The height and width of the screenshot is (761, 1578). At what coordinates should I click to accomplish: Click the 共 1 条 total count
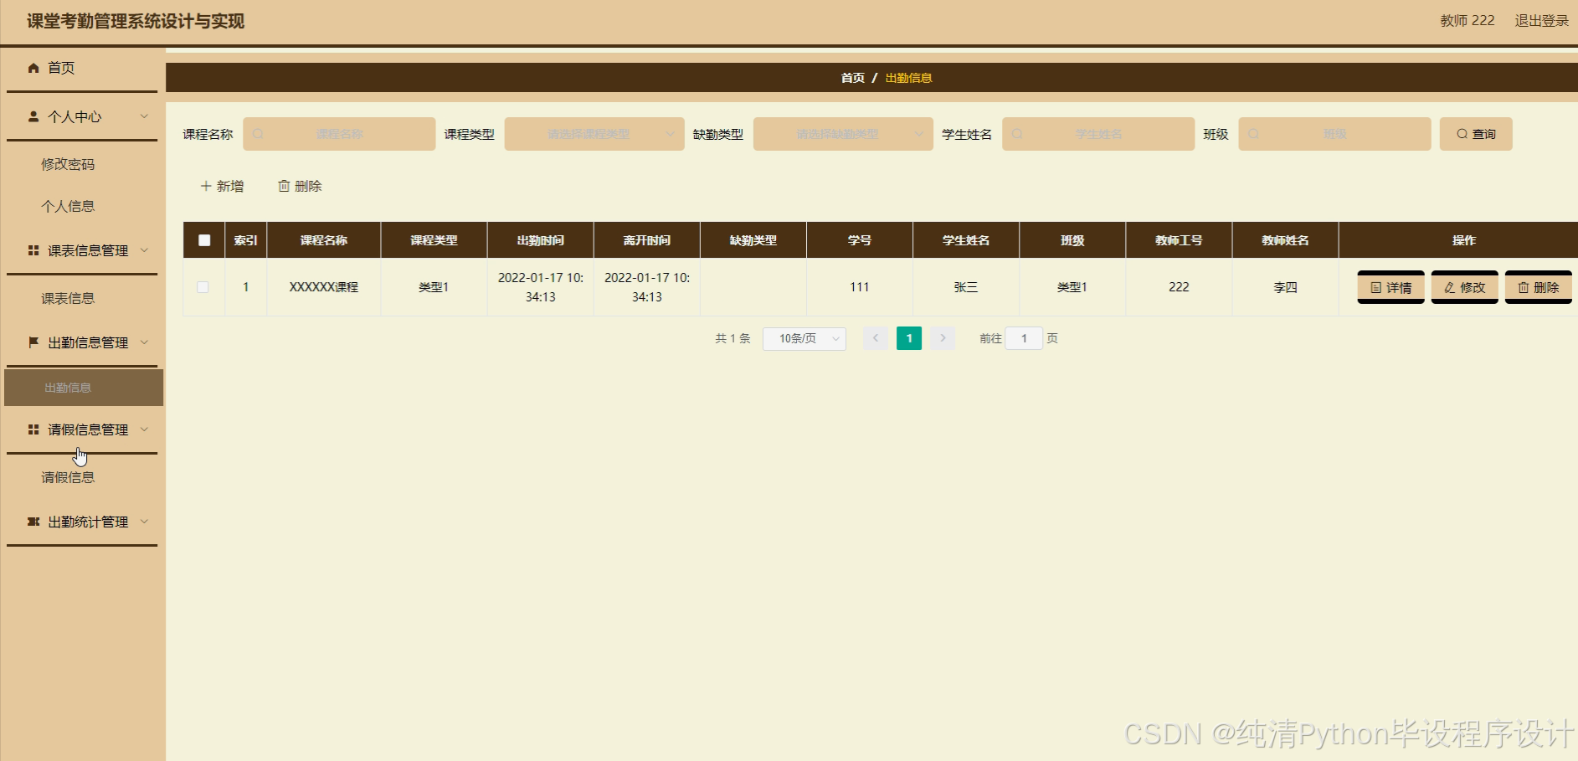click(x=732, y=338)
